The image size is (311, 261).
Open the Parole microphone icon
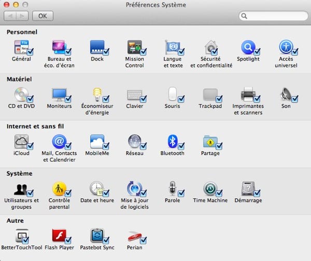(x=173, y=189)
